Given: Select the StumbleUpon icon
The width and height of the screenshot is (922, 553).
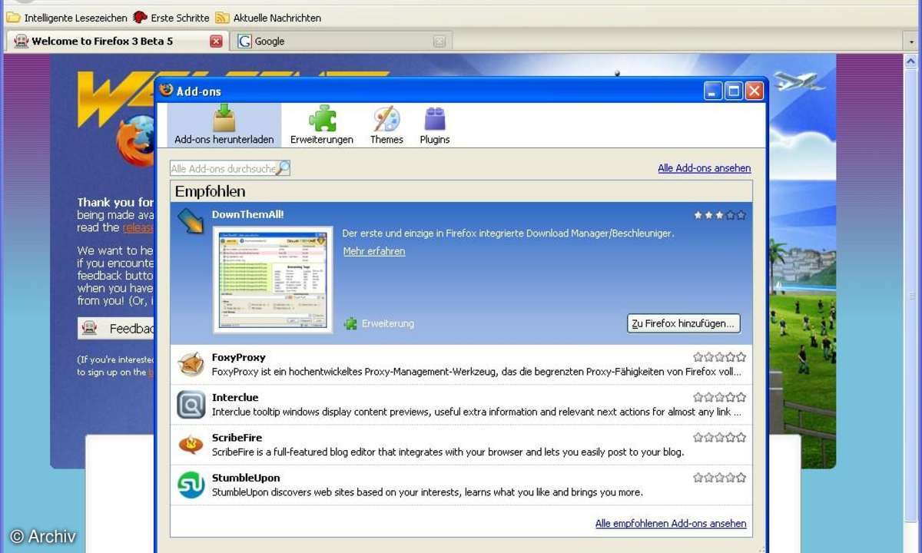Looking at the screenshot, I should [x=191, y=485].
